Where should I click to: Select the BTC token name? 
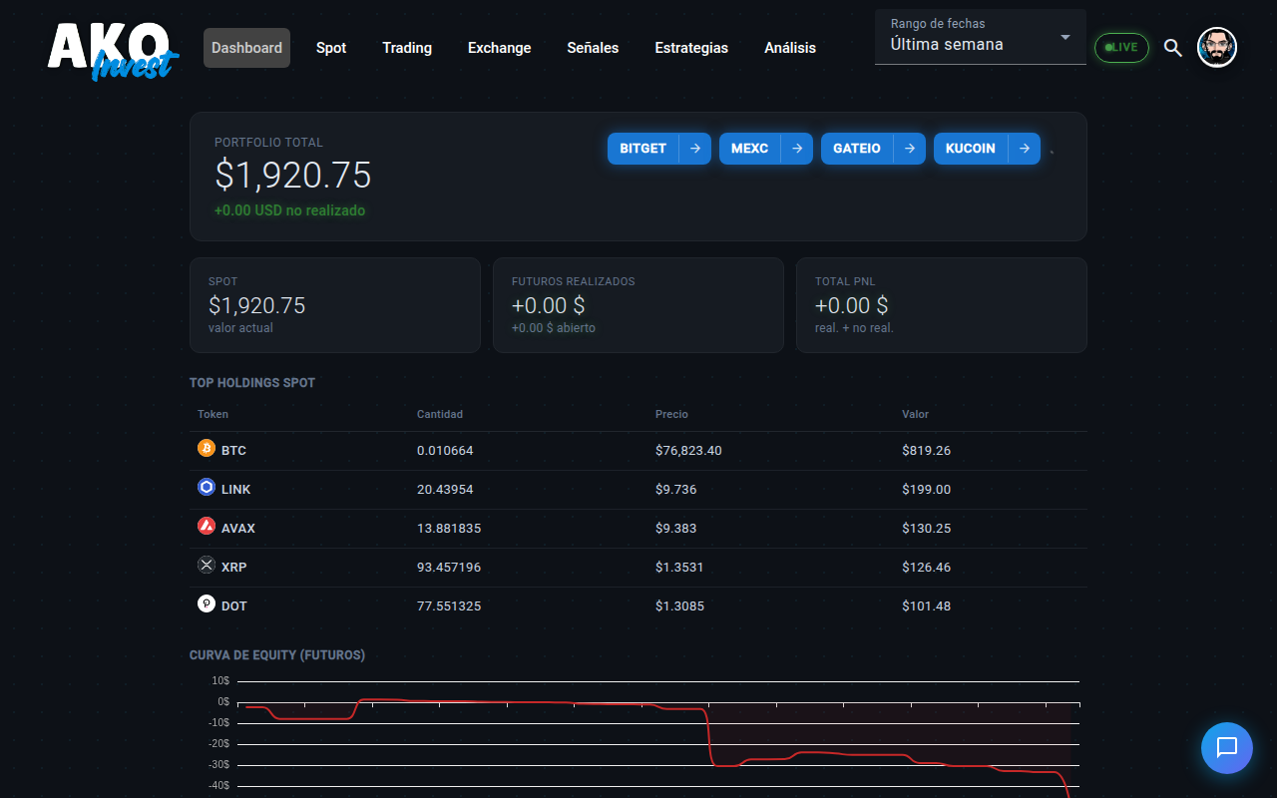tap(233, 451)
